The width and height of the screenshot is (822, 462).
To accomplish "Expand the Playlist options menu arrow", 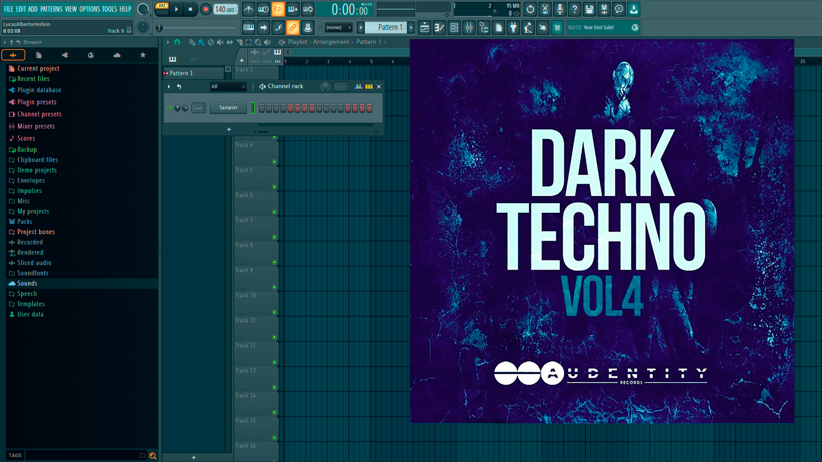I will 168,42.
